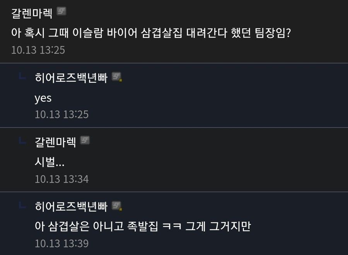Open 히어로즈백년빠 username in the last reply

71,206
